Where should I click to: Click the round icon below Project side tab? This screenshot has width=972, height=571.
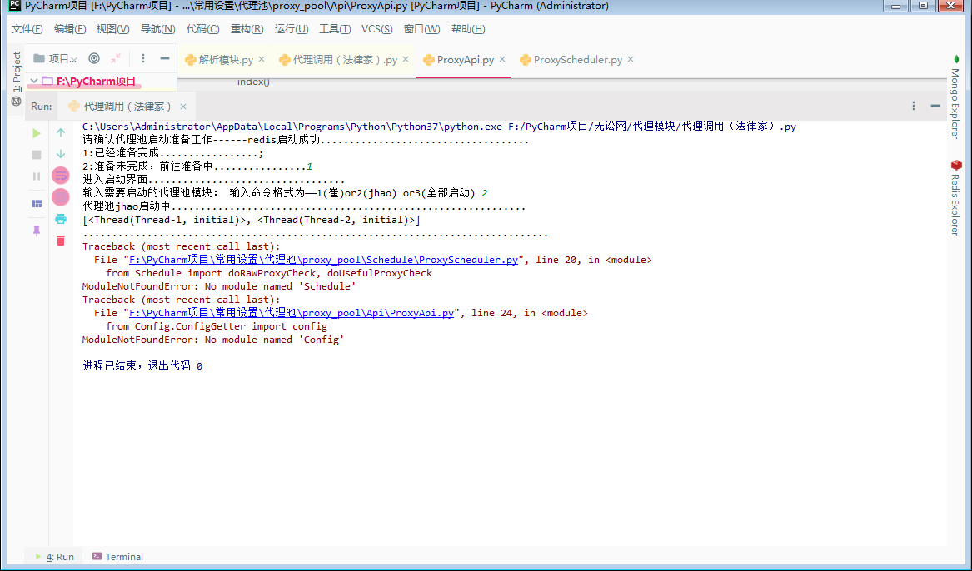(x=17, y=101)
